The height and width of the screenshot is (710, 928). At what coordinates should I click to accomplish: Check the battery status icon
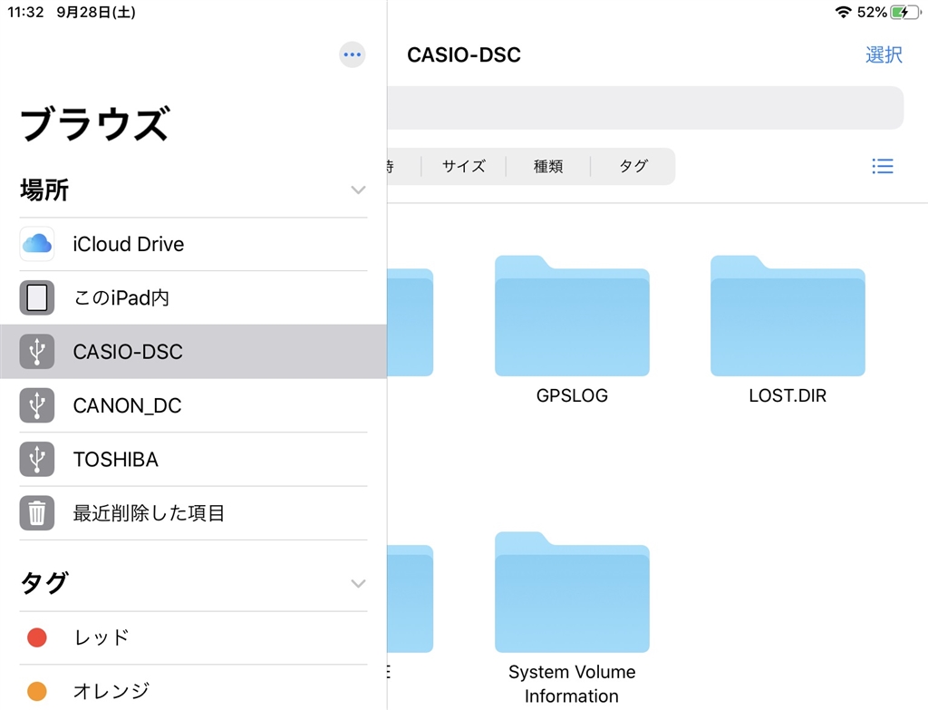[906, 12]
